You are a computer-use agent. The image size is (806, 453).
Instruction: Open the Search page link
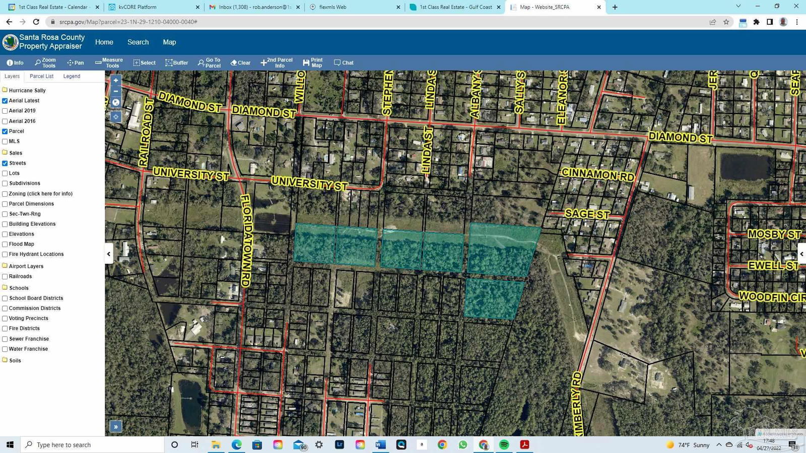point(138,42)
